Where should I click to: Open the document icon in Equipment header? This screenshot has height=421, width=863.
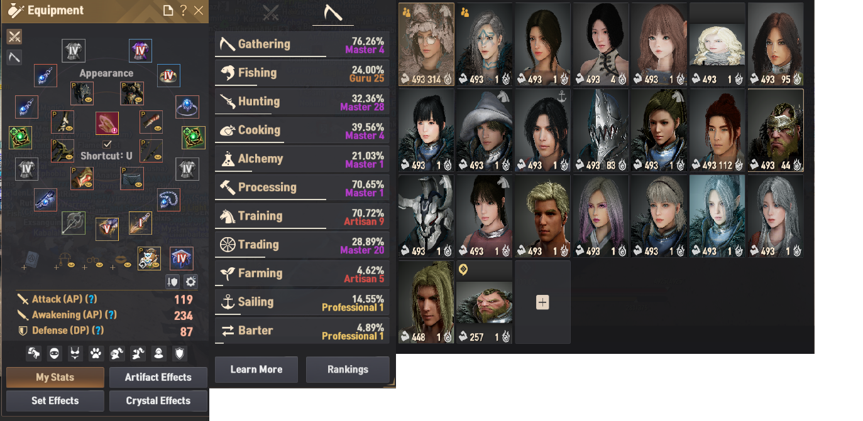pos(168,11)
